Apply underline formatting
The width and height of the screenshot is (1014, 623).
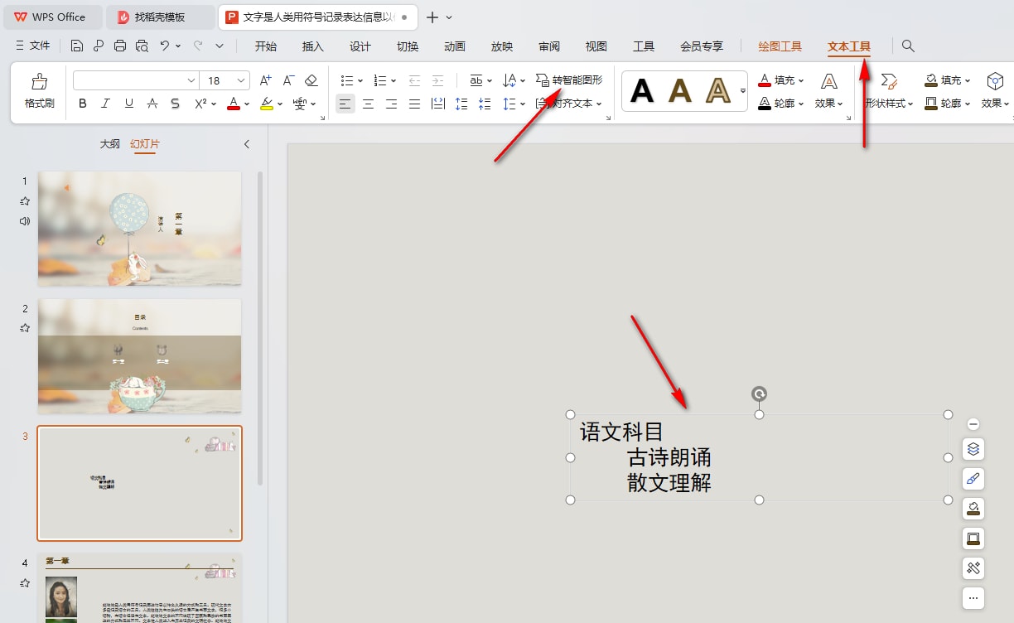coord(128,104)
